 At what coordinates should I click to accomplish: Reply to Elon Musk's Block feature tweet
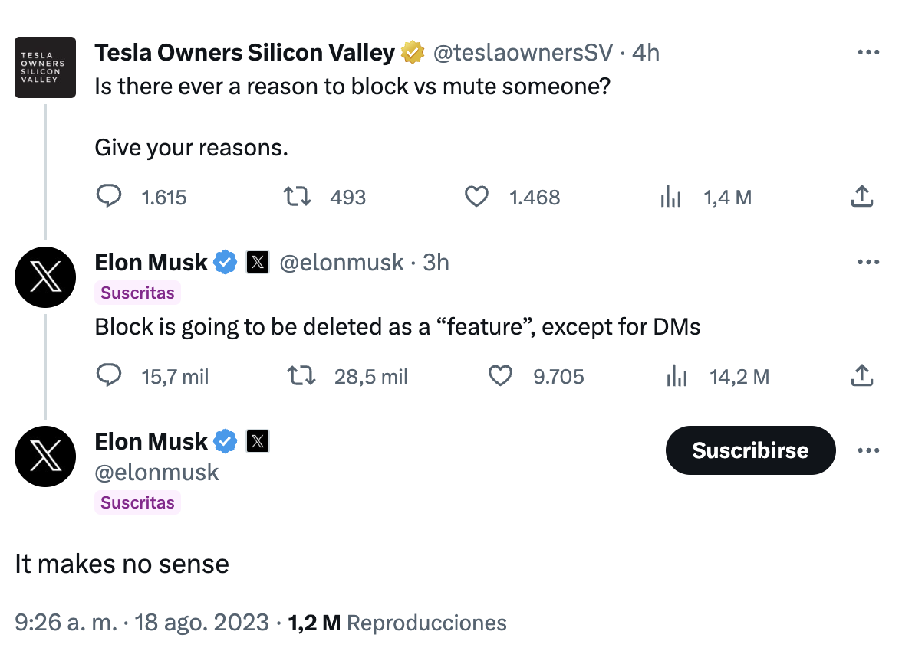(109, 376)
